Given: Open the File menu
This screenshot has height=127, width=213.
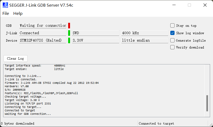Looking at the screenshot, I should (x=6, y=13).
